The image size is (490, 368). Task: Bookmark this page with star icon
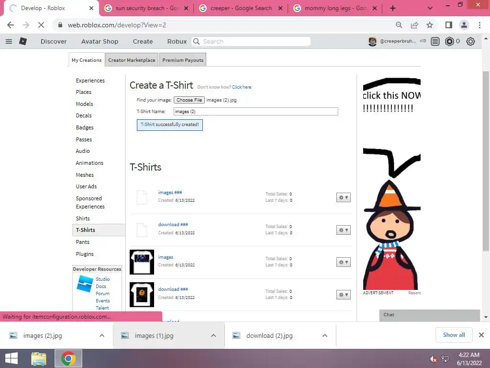(430, 25)
